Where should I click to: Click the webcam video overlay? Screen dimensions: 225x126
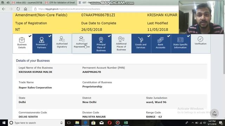point(201,17)
